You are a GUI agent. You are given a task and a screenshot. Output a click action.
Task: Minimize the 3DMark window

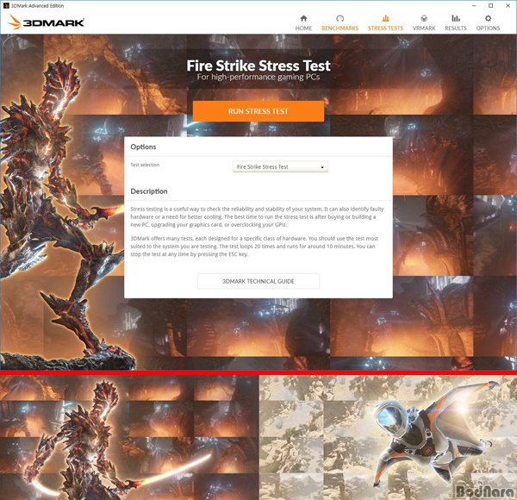click(473, 5)
